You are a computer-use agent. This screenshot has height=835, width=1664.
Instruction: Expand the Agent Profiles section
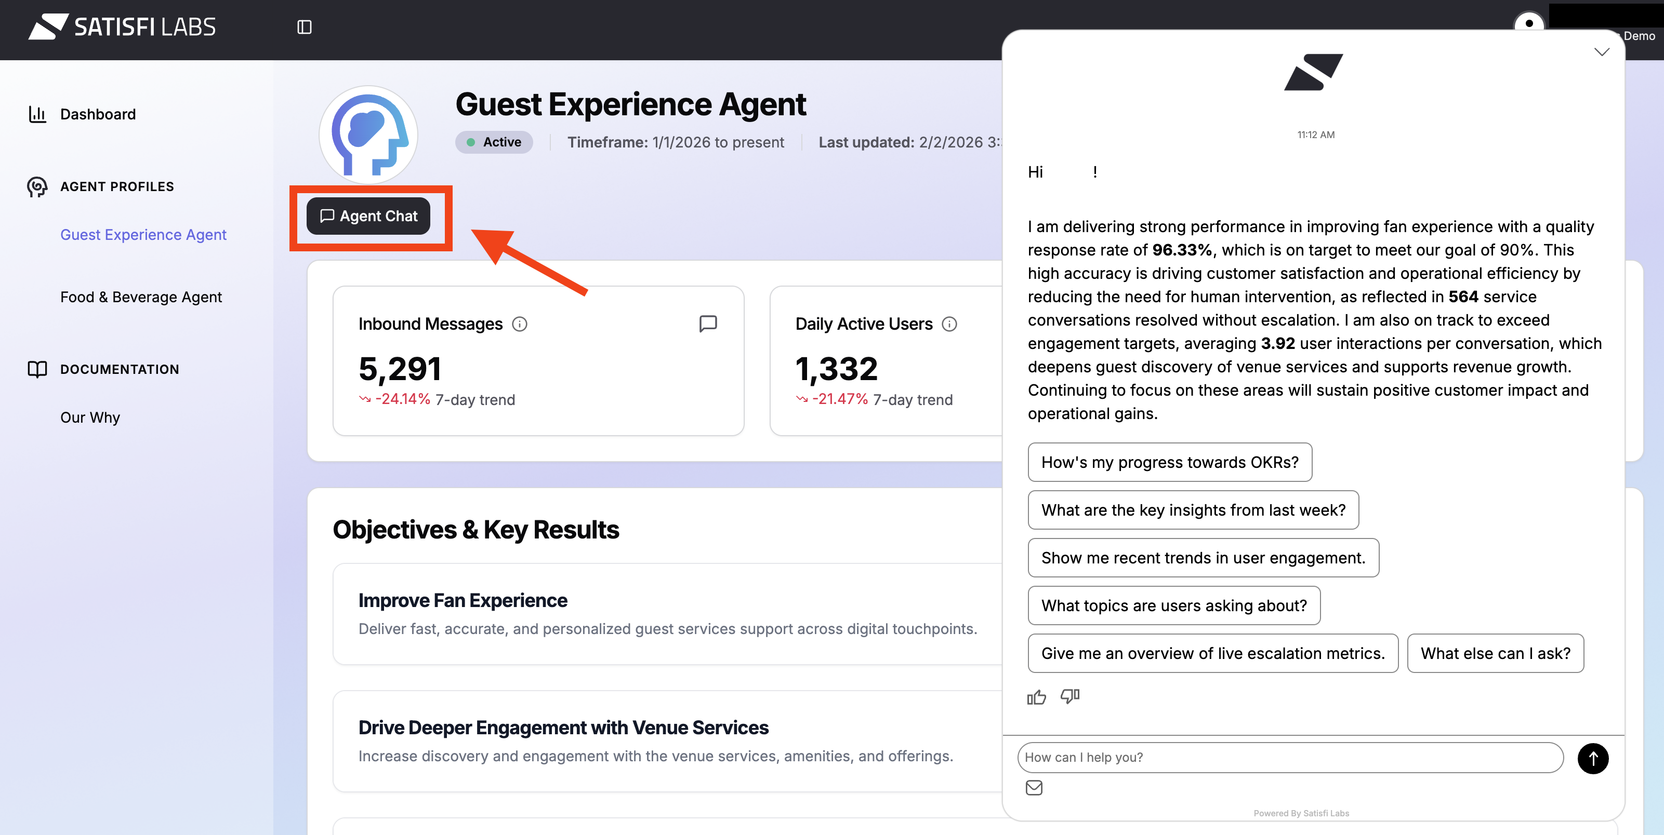[117, 186]
